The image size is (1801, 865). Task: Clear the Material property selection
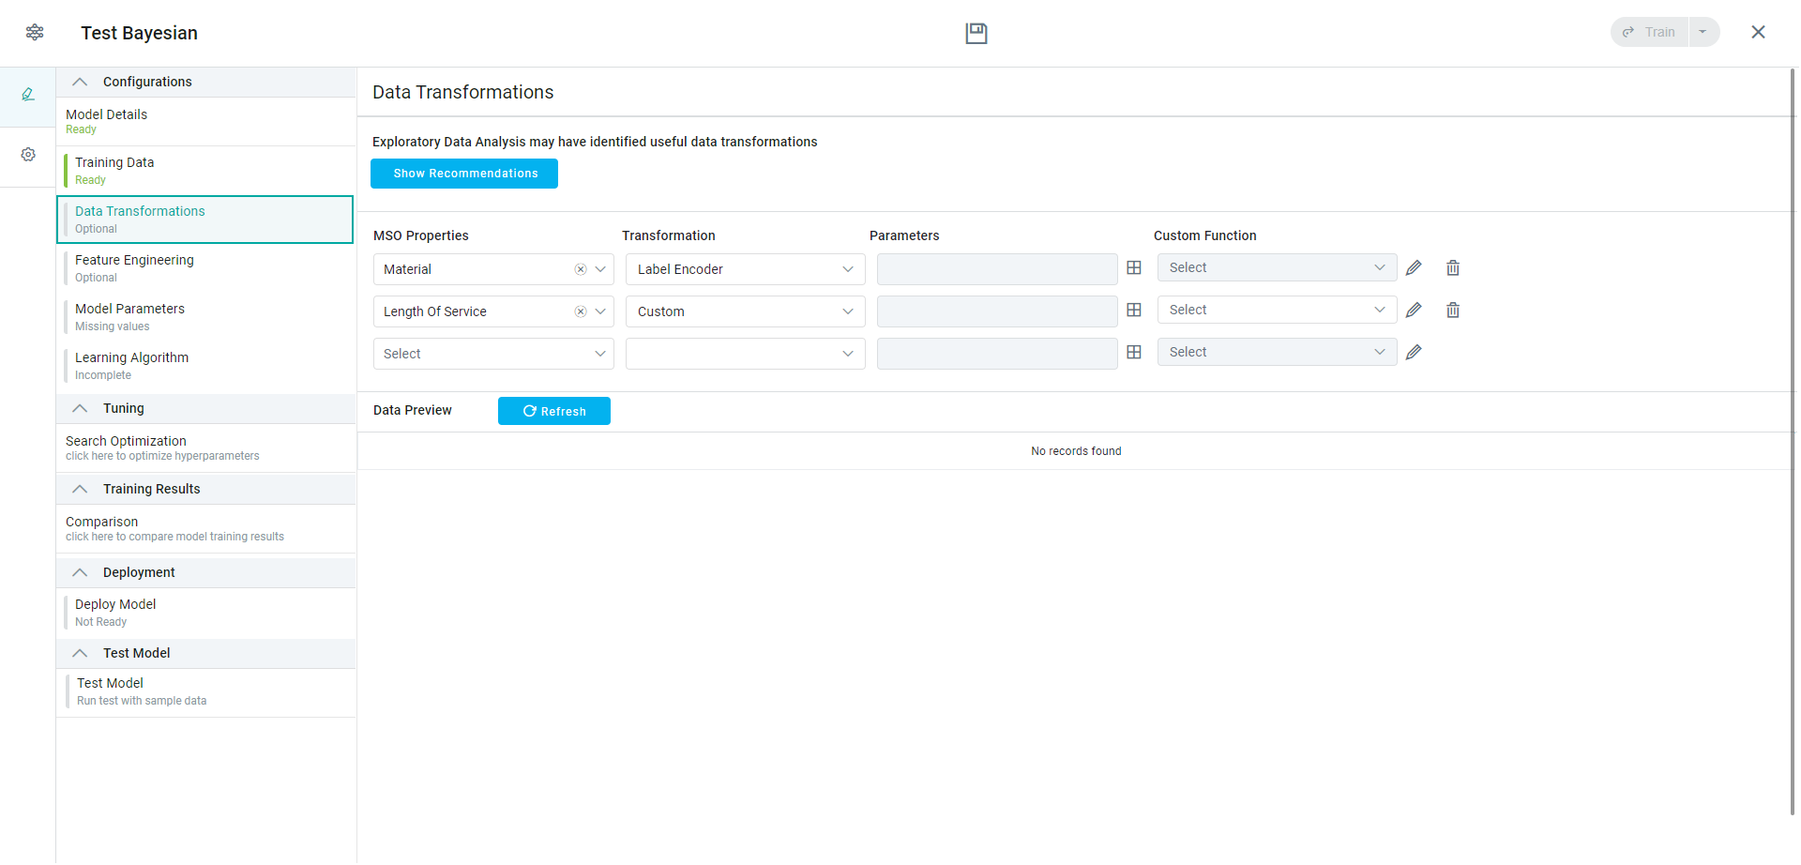coord(581,269)
